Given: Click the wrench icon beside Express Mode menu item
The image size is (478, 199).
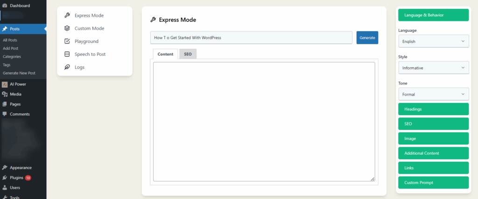Looking at the screenshot, I should [67, 15].
